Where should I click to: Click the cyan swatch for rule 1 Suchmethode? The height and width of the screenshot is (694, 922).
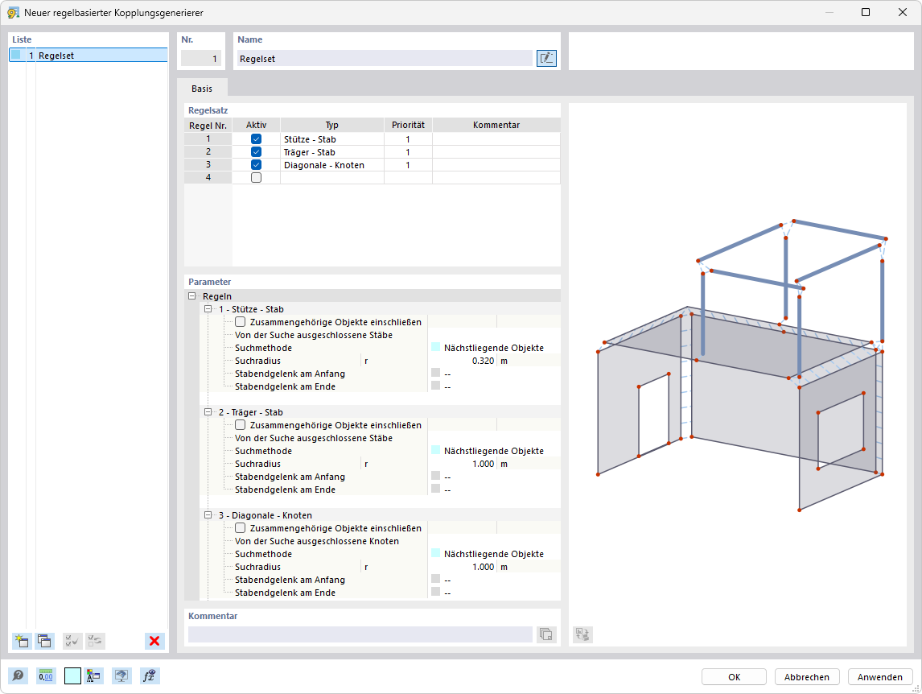point(436,347)
